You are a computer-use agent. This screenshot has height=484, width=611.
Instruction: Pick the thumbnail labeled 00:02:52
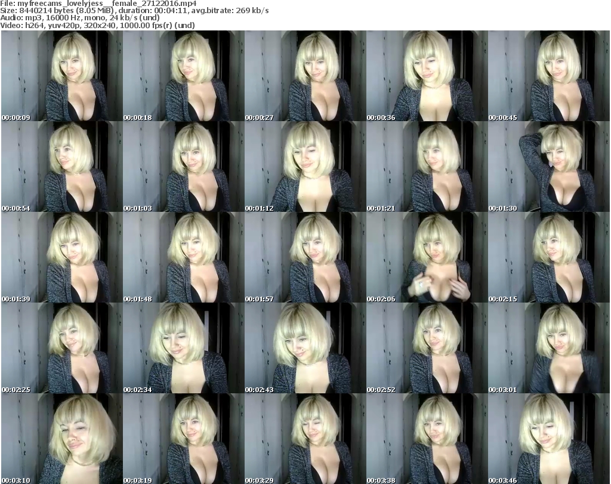[x=427, y=348]
